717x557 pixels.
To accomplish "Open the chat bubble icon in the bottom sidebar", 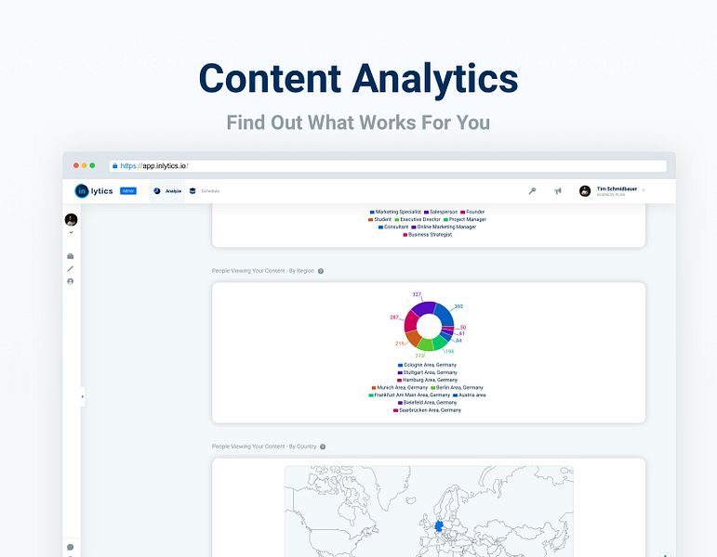I will tap(71, 547).
